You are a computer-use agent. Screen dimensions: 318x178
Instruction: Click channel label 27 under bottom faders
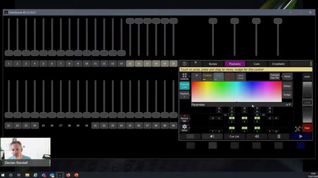(x=61, y=126)
